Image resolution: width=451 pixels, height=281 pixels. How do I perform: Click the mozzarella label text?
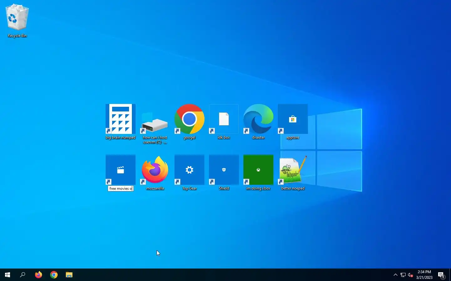(x=155, y=188)
